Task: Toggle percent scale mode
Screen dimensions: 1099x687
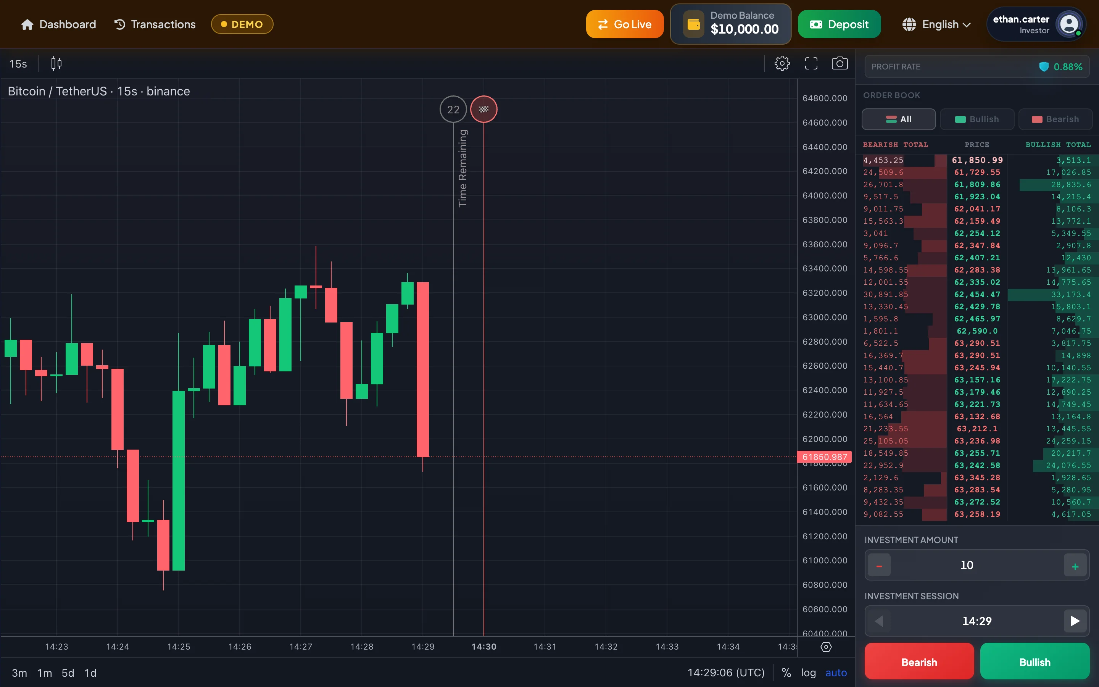Action: point(786,673)
